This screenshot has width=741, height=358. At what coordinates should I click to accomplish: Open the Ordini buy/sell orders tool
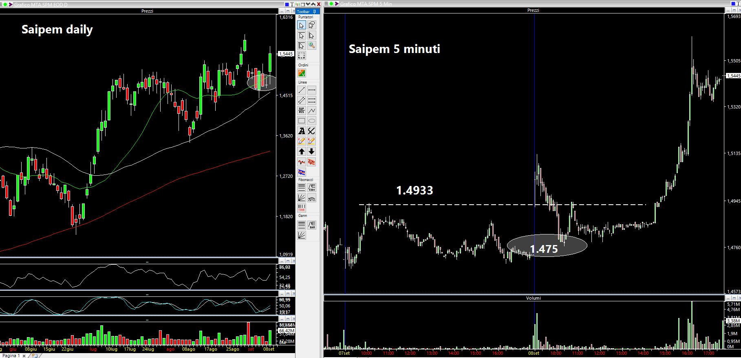(302, 73)
